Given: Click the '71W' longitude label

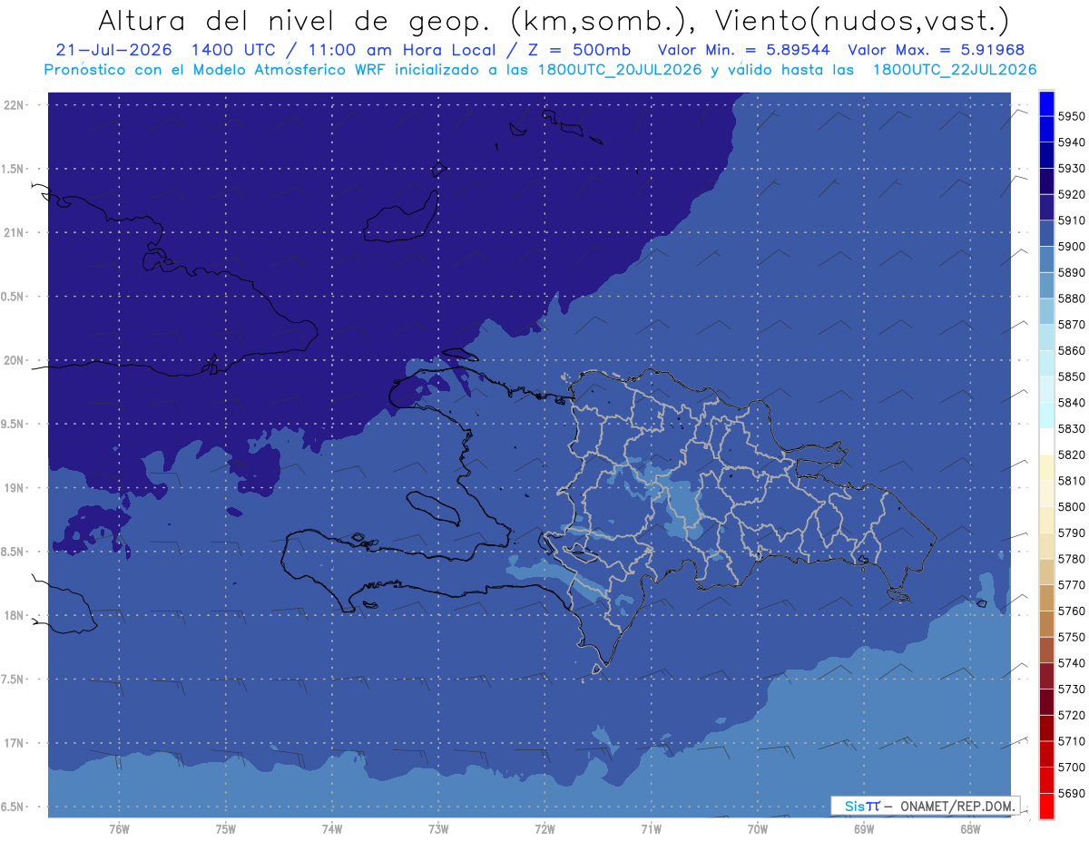Looking at the screenshot, I should [651, 828].
